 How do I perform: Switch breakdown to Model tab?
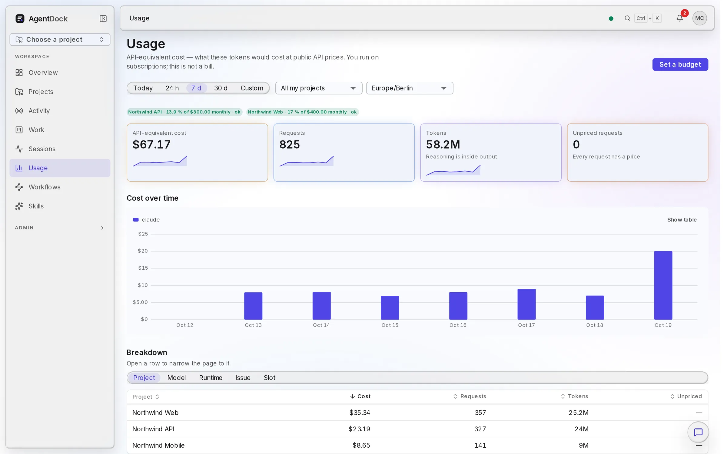click(x=177, y=378)
